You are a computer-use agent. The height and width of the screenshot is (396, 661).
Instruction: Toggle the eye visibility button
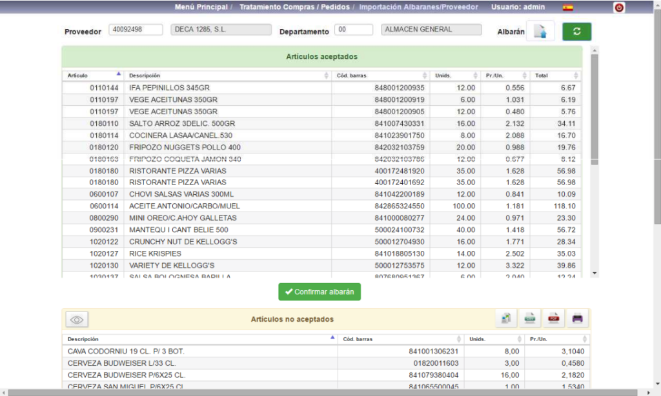77,319
